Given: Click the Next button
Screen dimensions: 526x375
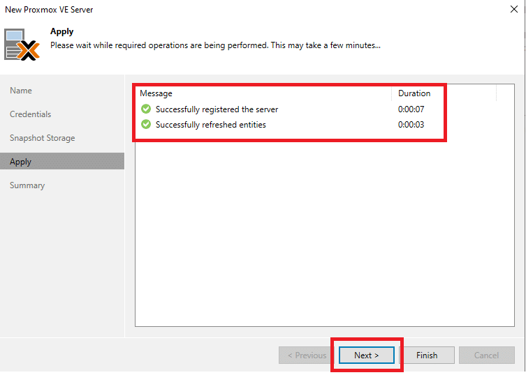Looking at the screenshot, I should [366, 355].
